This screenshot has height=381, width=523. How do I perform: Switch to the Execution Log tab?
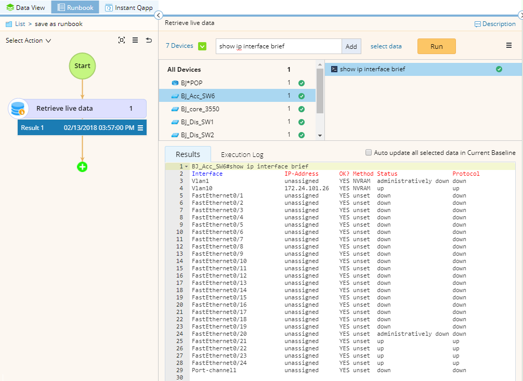(x=242, y=154)
